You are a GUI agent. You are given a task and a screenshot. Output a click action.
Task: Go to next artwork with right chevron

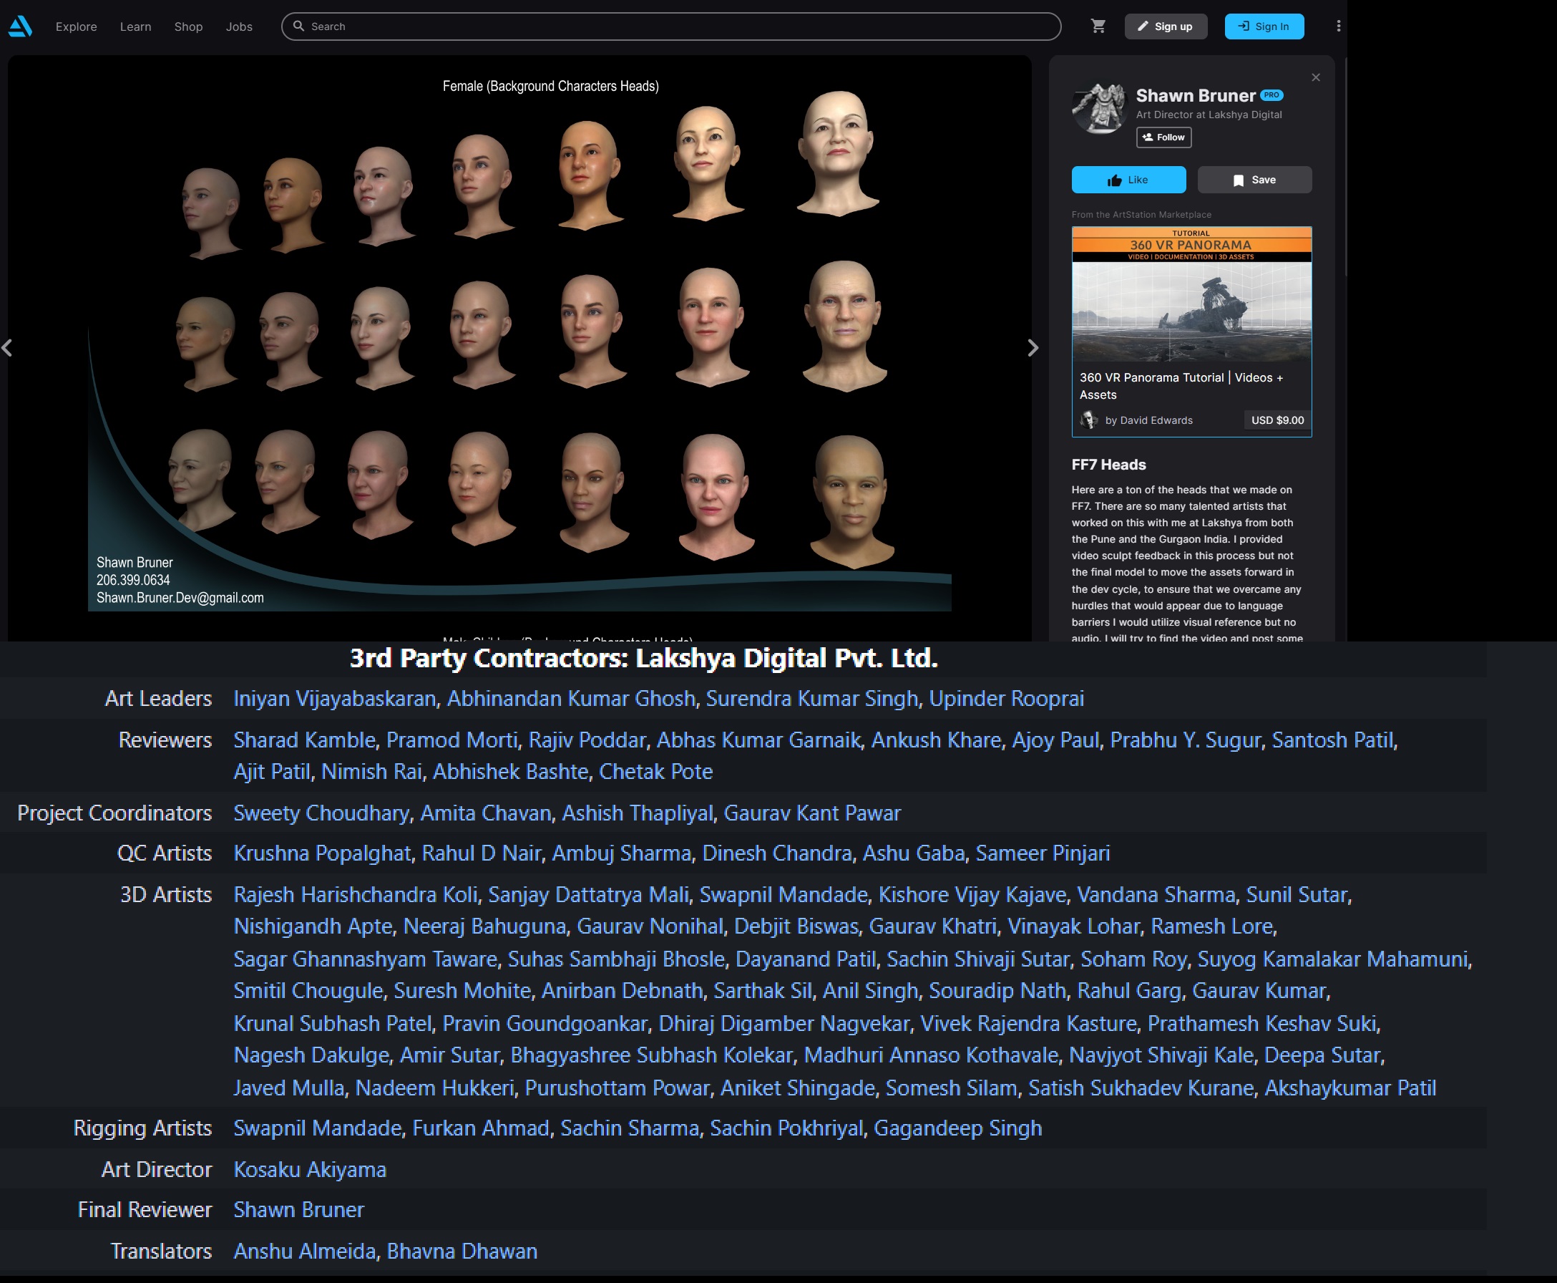1033,347
